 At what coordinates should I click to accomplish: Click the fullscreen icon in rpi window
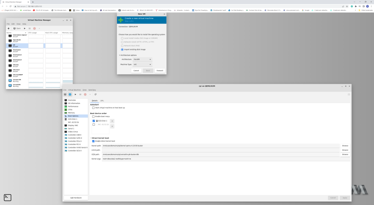click(349, 94)
